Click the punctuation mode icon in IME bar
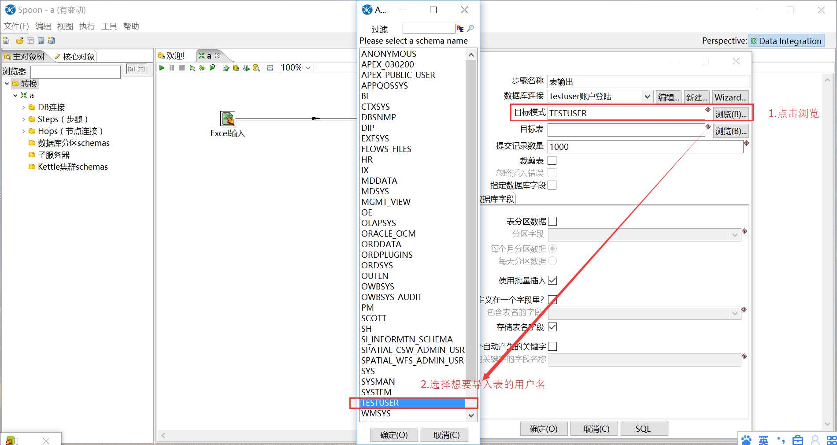 coord(781,440)
